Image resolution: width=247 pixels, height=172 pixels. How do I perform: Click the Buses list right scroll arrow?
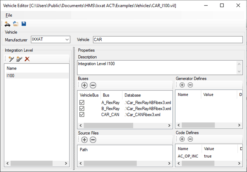(x=169, y=125)
